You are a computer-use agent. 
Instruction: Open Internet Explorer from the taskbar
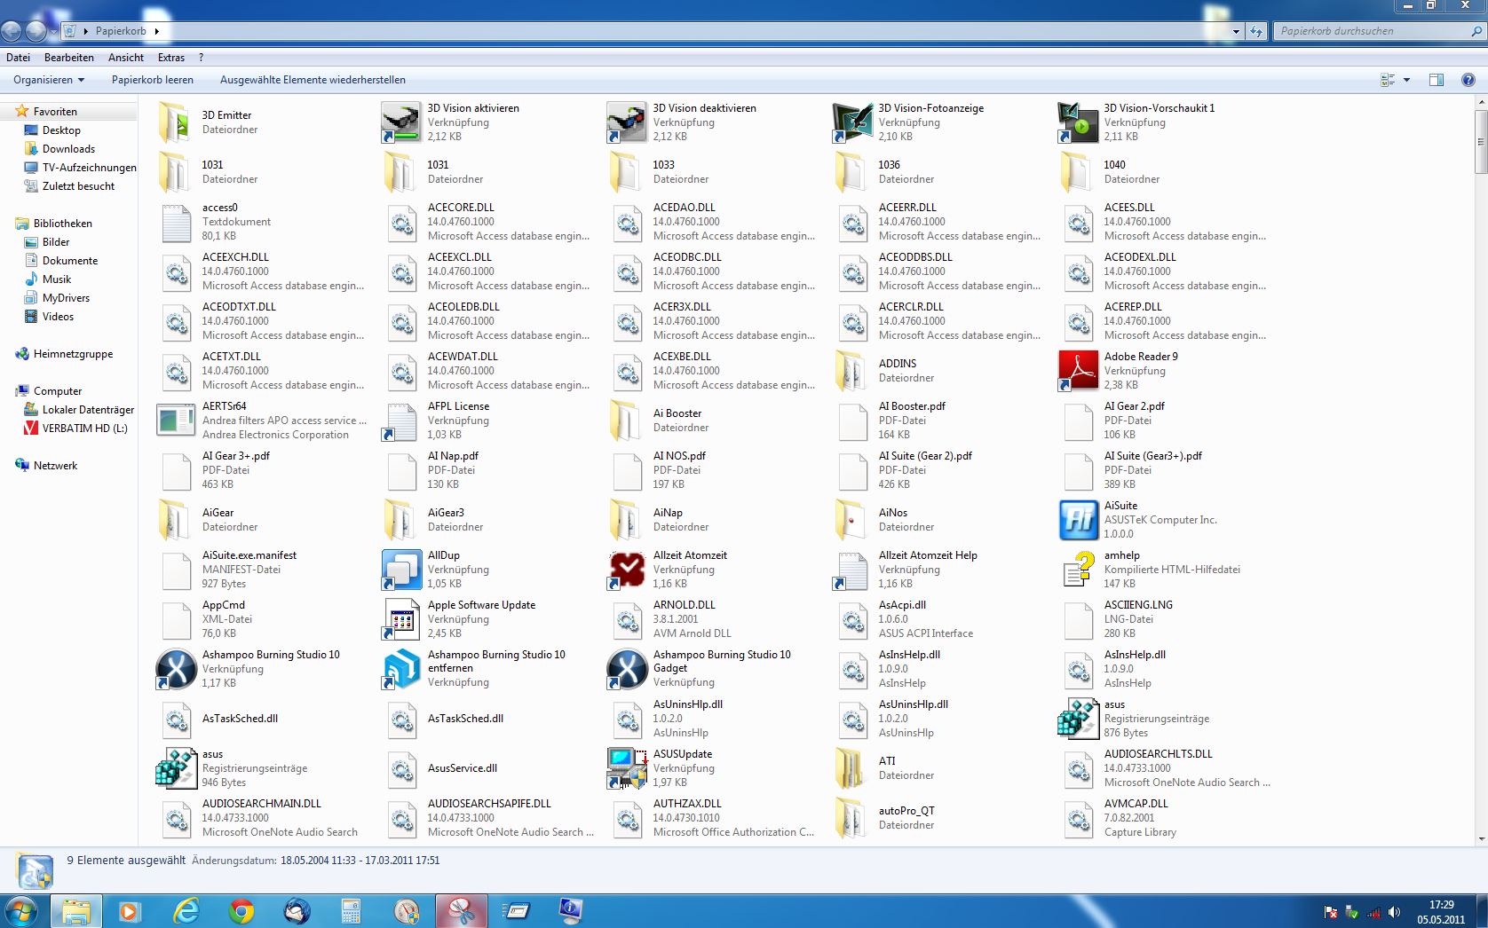pyautogui.click(x=186, y=911)
